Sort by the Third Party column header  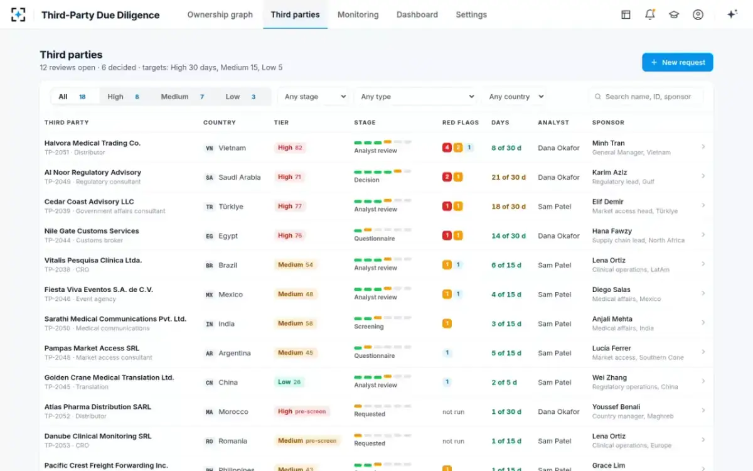point(67,122)
